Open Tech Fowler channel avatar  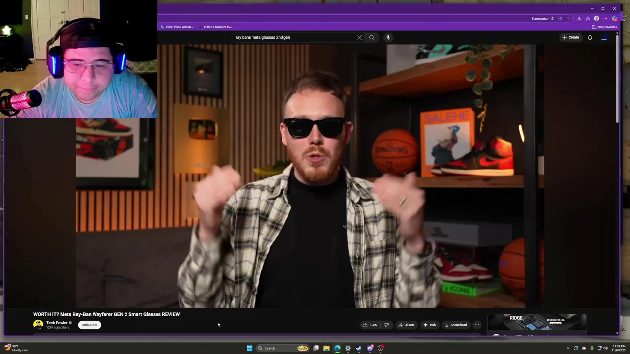click(38, 324)
